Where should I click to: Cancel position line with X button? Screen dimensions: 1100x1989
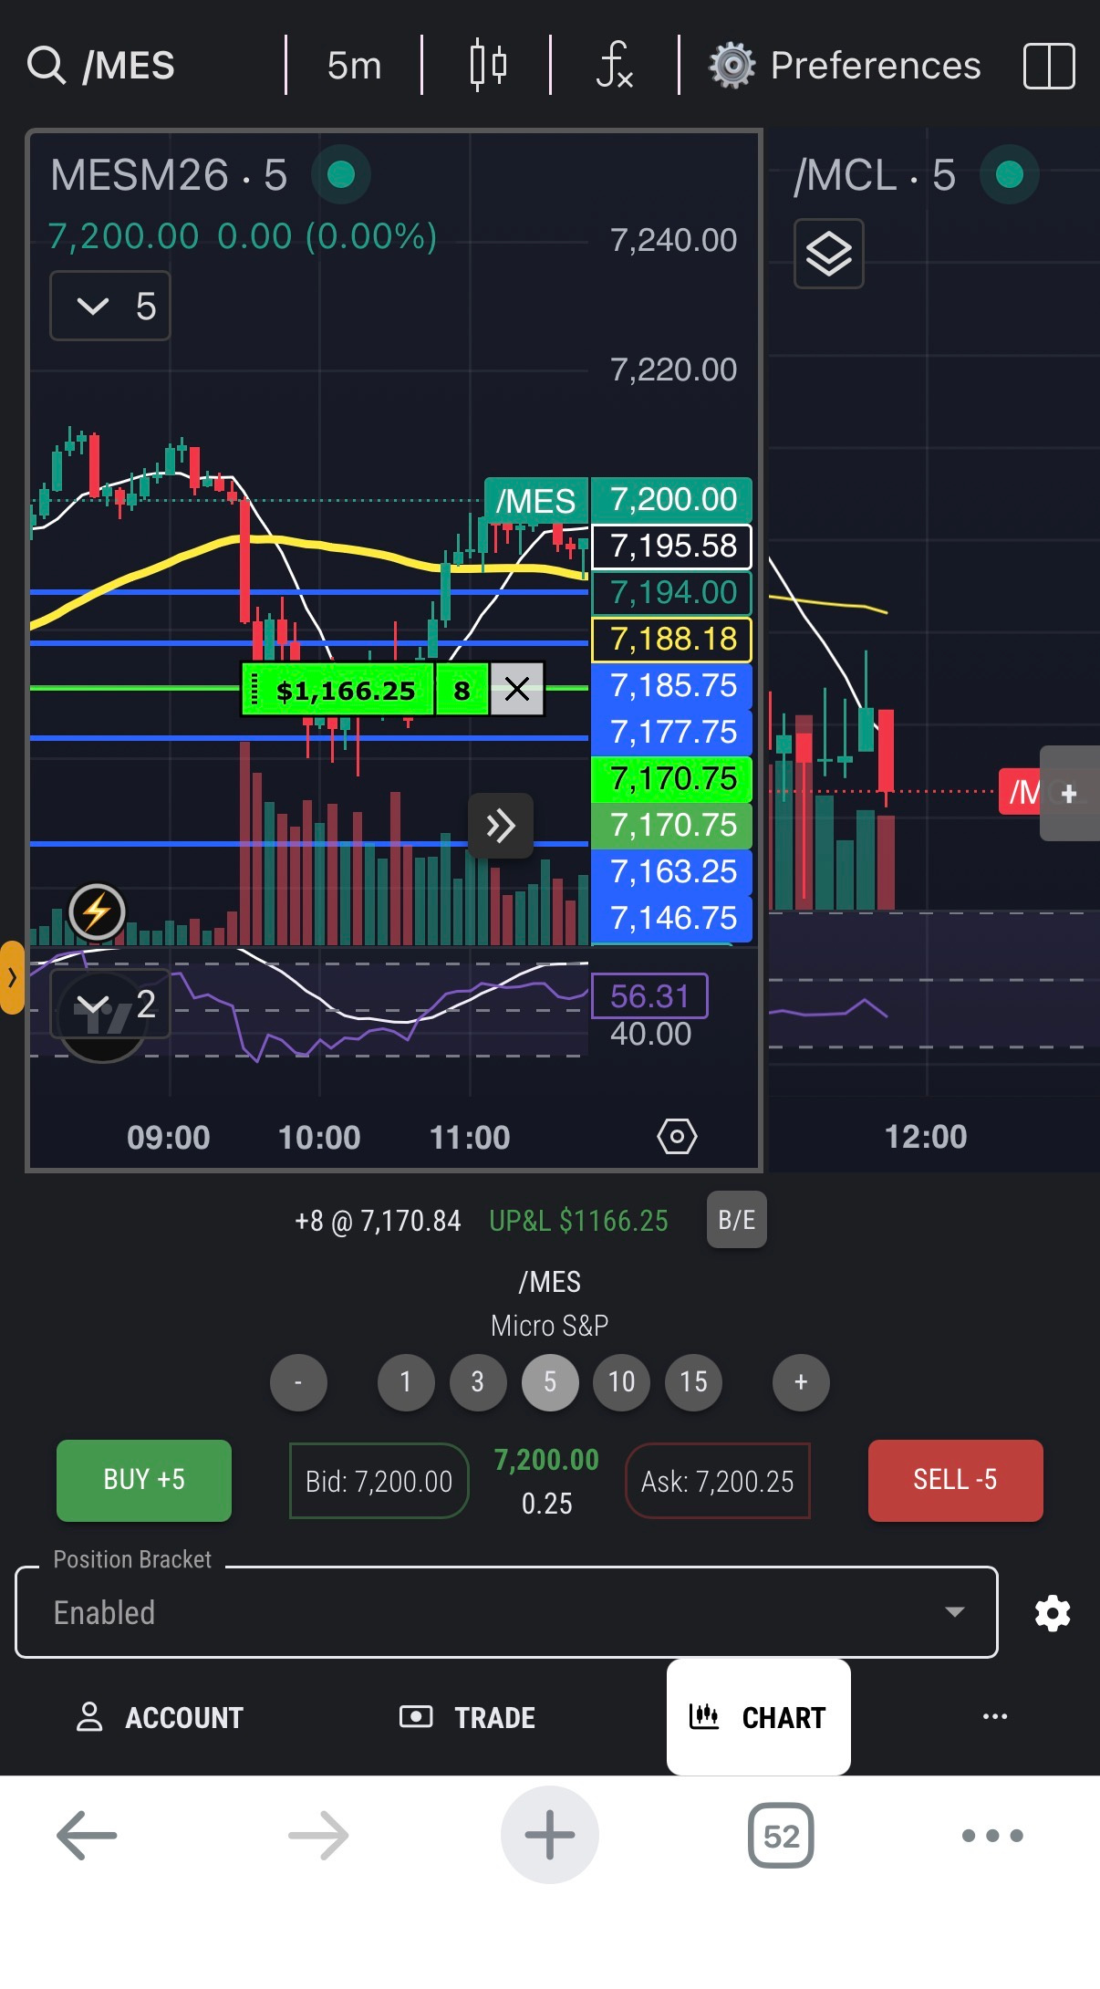click(517, 690)
